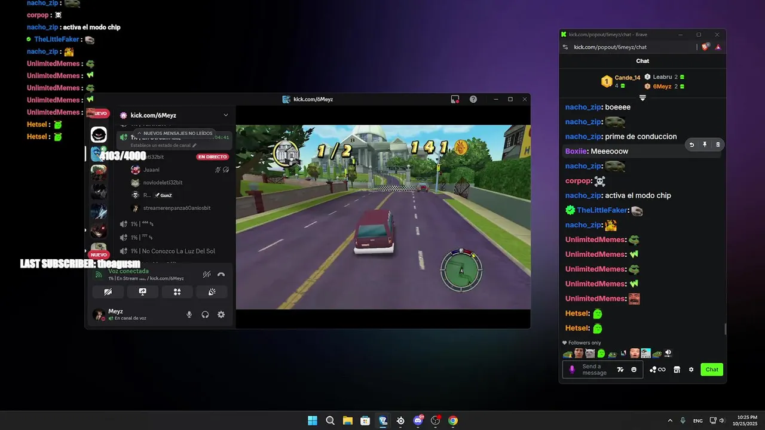Screen dimensions: 765x430
Task: Open the Windows Start menu
Action: pyautogui.click(x=312, y=420)
